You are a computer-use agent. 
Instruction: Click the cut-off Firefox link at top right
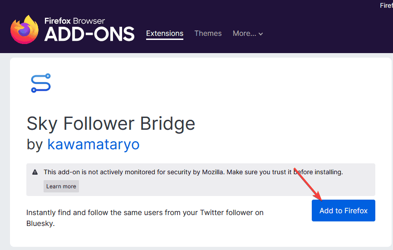[386, 5]
